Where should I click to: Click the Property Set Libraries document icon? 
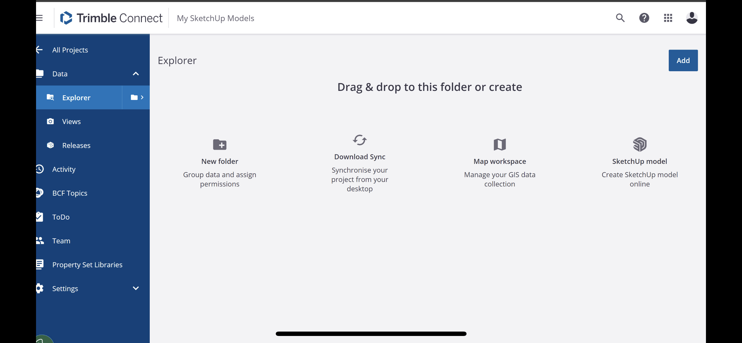point(40,264)
